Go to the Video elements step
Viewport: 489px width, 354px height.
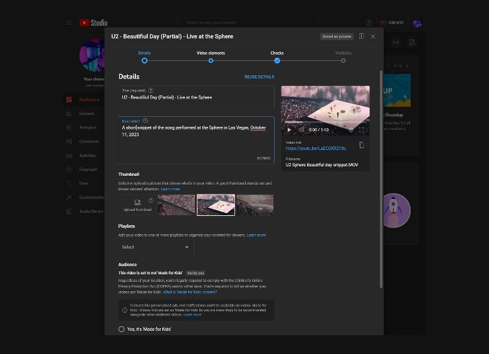(x=211, y=57)
